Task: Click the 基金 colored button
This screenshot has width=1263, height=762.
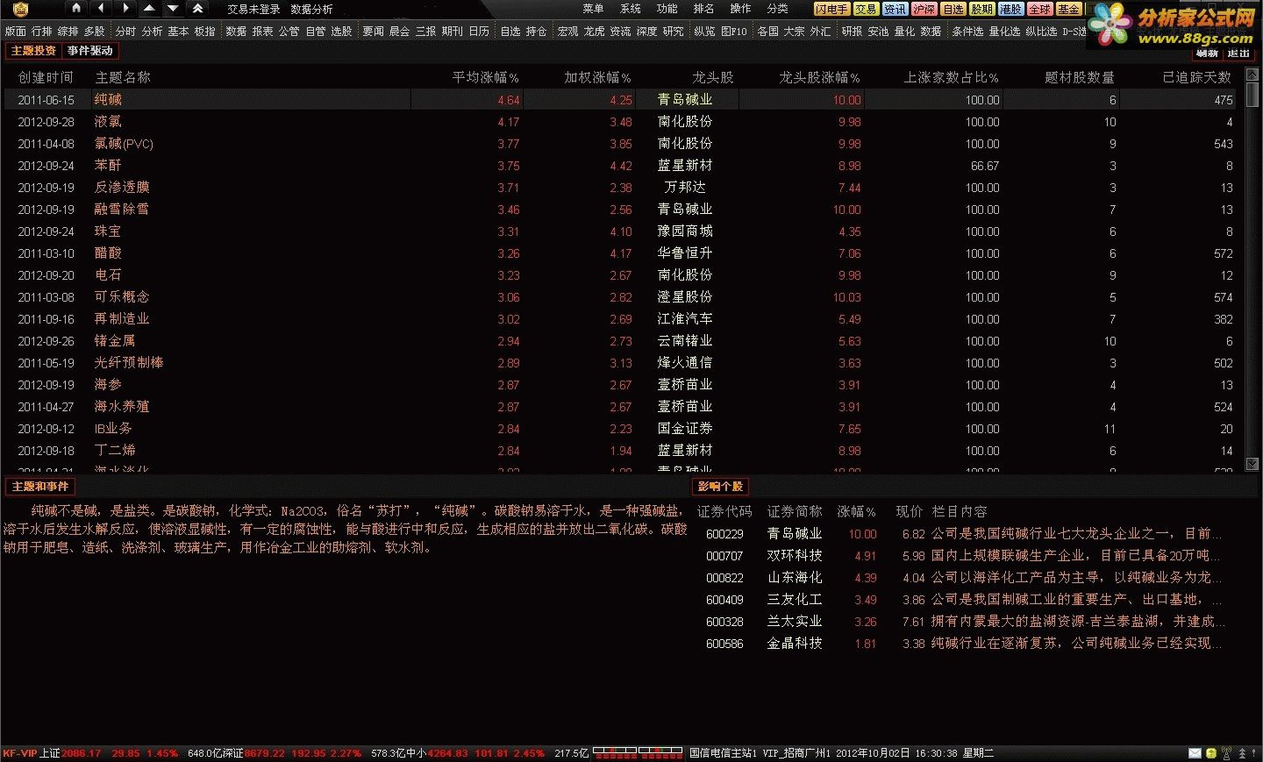Action: tap(1068, 9)
